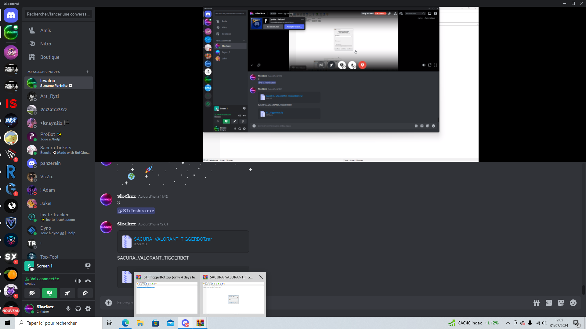Open the orange fruit server icon
The height and width of the screenshot is (329, 586).
(11, 274)
